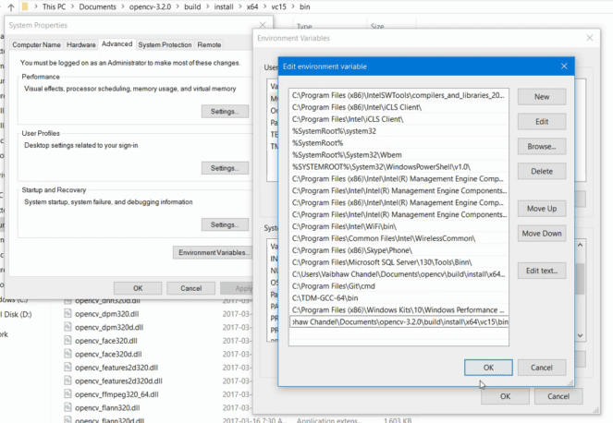
Task: Click the Move Down button
Action: (x=542, y=233)
